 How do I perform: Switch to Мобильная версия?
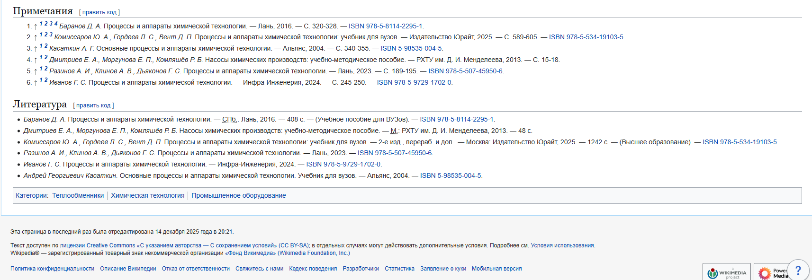coord(496,269)
